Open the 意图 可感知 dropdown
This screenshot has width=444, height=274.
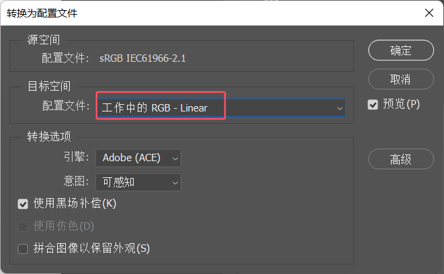click(138, 181)
